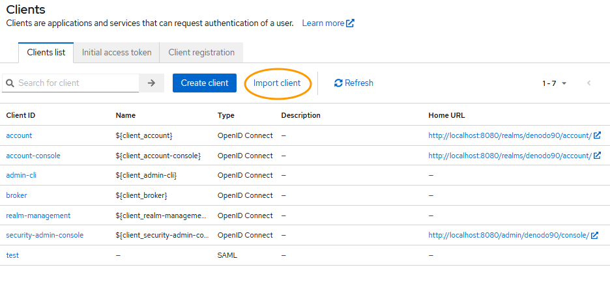Open Client registration tab
This screenshot has width=610, height=291.
pyautogui.click(x=201, y=53)
